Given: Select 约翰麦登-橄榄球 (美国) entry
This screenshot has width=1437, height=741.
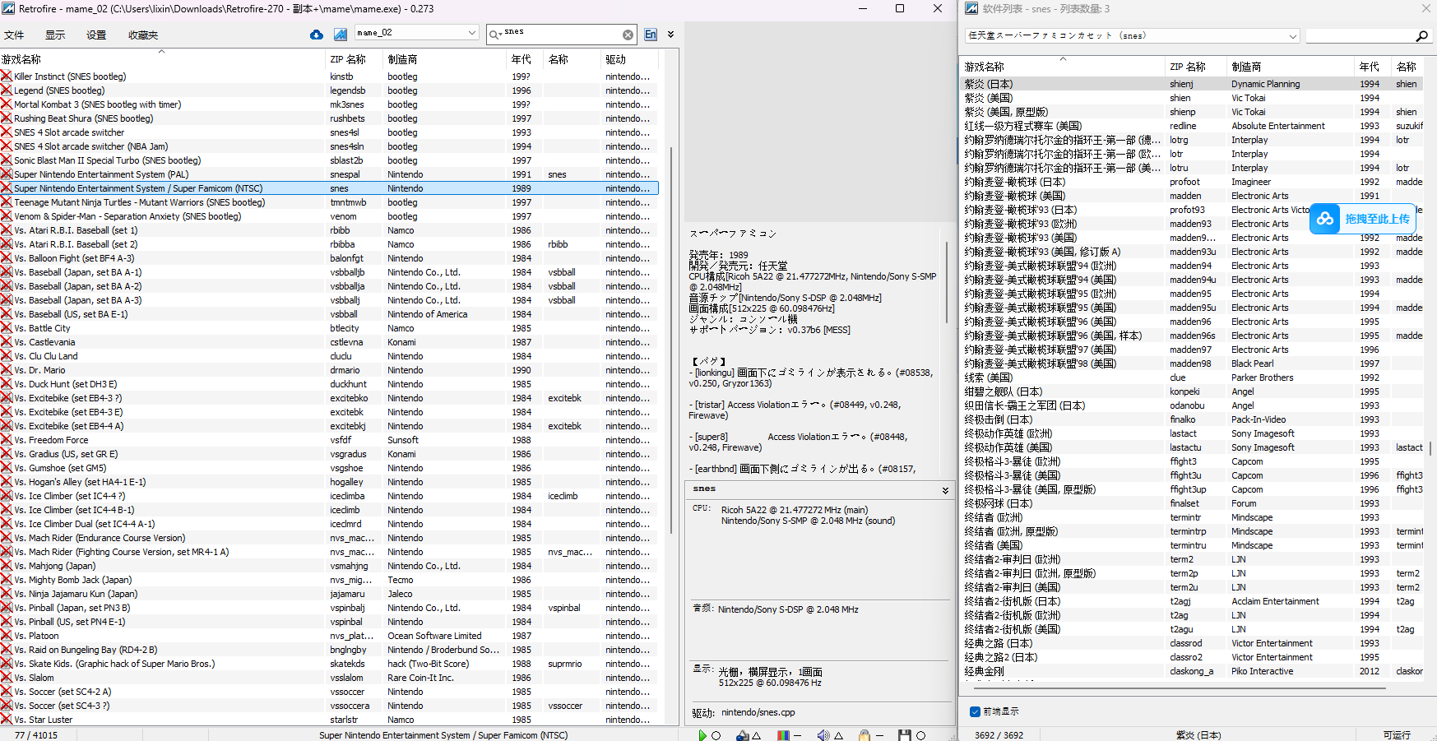Looking at the screenshot, I should pyautogui.click(x=1193, y=196).
